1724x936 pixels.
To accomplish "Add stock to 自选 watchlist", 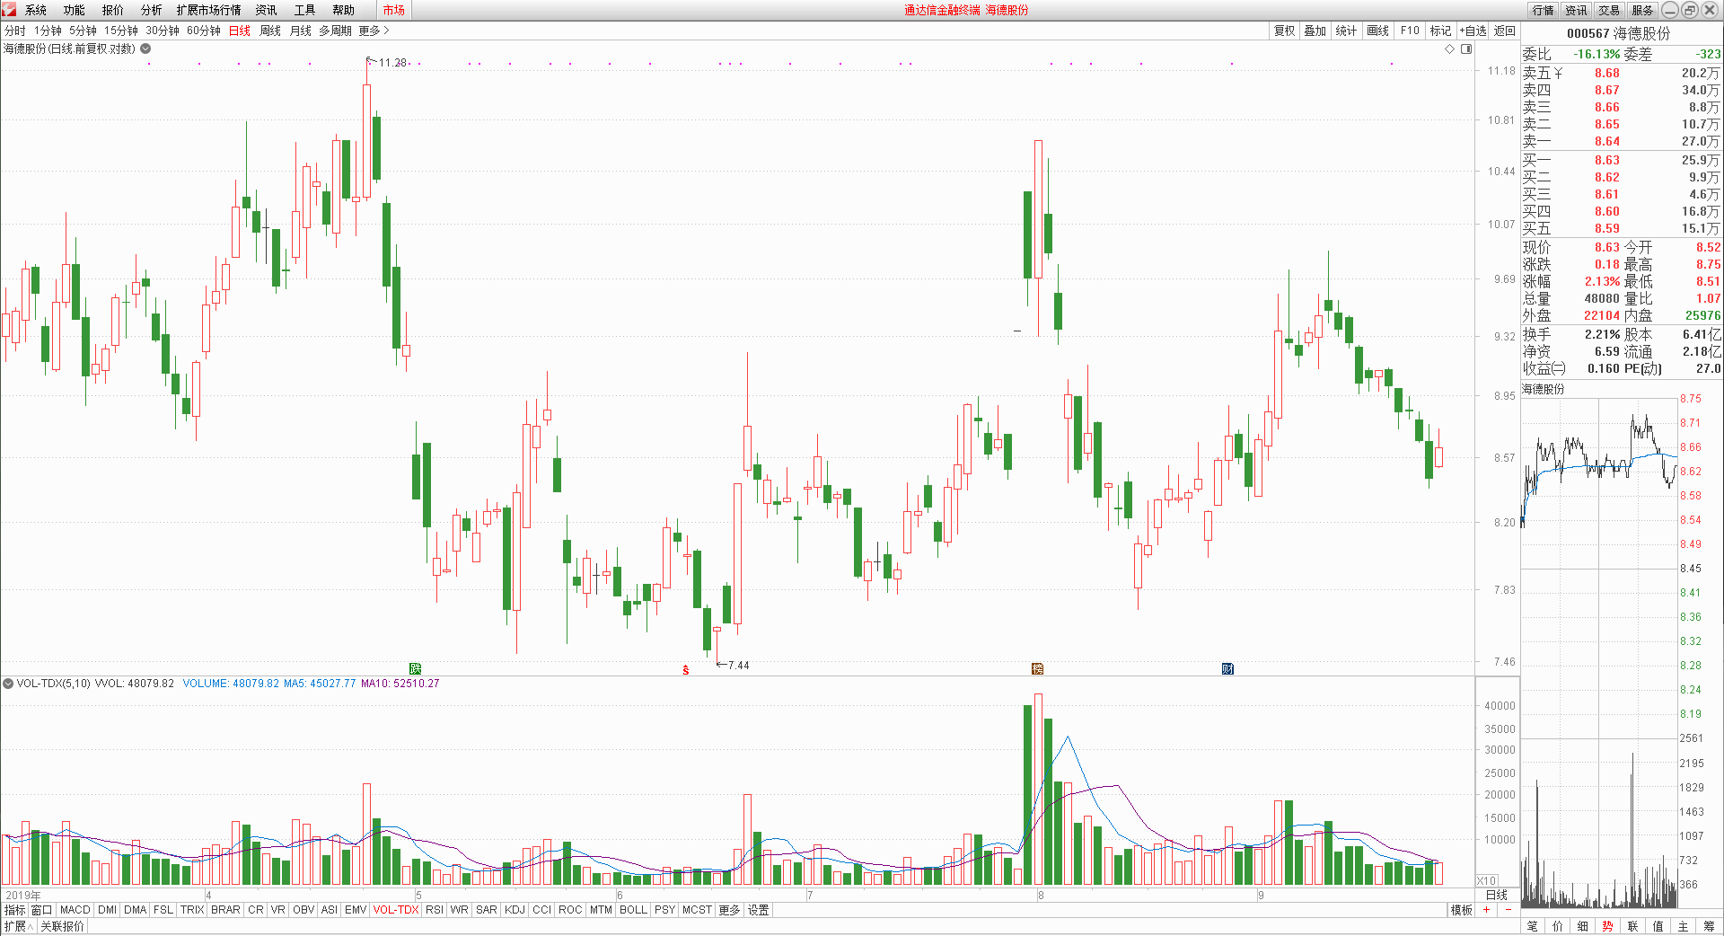I will (1473, 31).
